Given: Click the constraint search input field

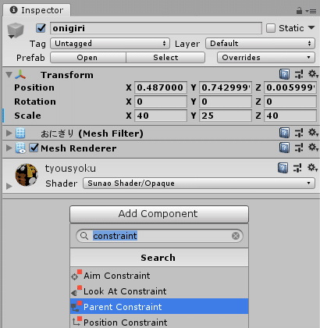Looking at the screenshot, I should (x=159, y=236).
